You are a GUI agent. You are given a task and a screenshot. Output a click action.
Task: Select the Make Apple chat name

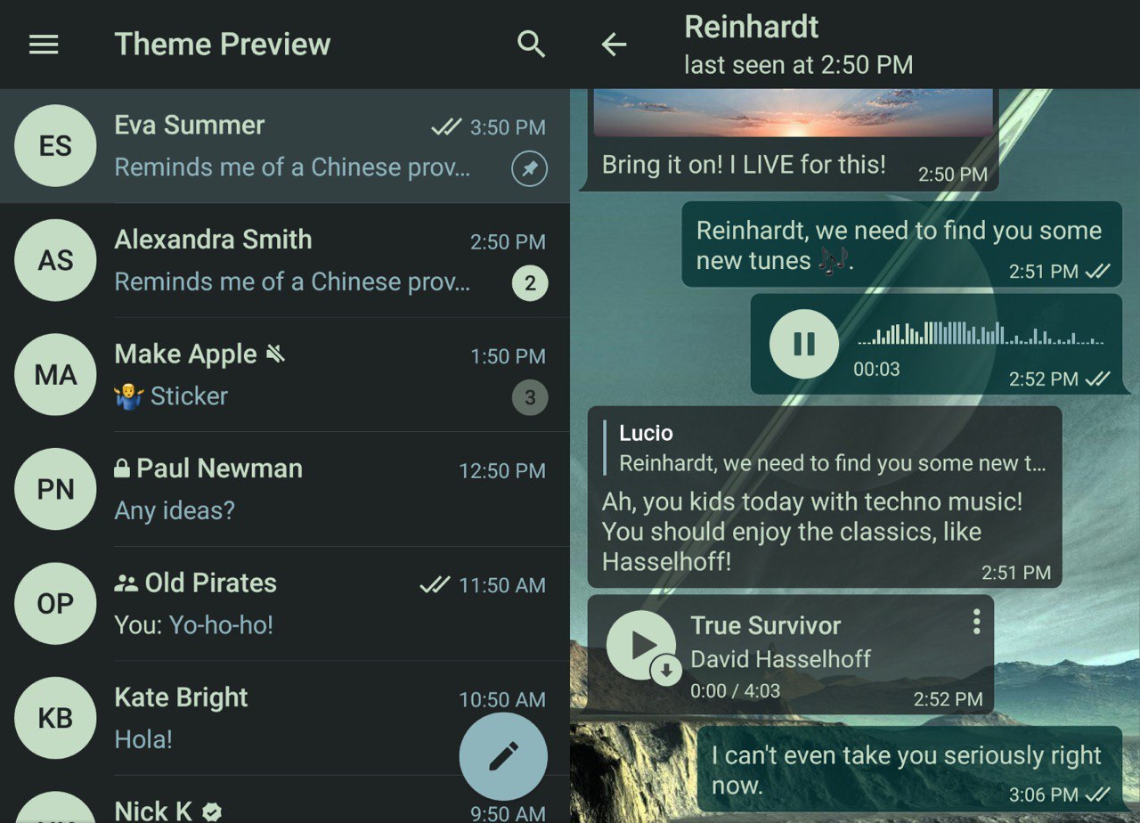click(x=185, y=354)
